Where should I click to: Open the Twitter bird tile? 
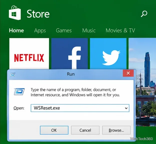coord(108,54)
